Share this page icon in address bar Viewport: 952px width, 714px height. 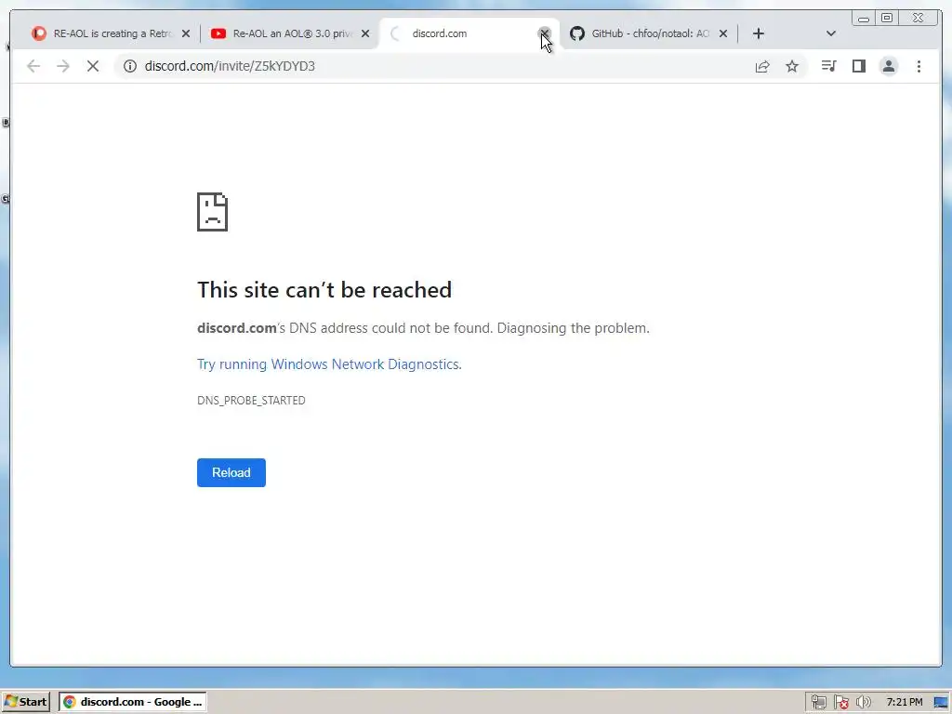pos(762,66)
